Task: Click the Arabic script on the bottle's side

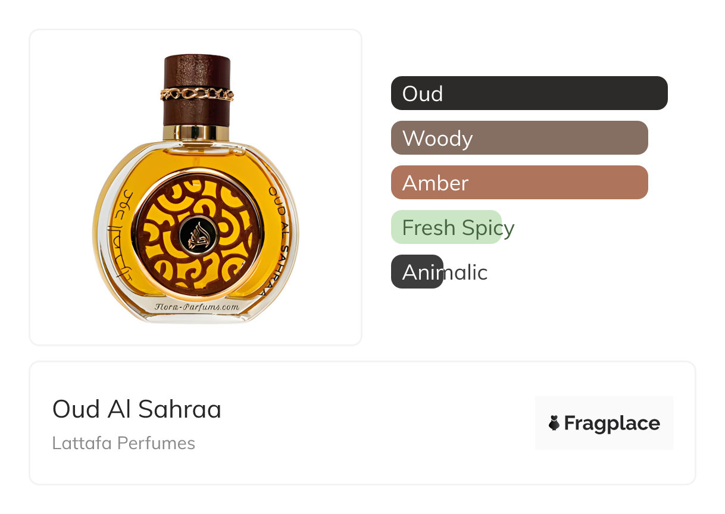Action: [119, 237]
